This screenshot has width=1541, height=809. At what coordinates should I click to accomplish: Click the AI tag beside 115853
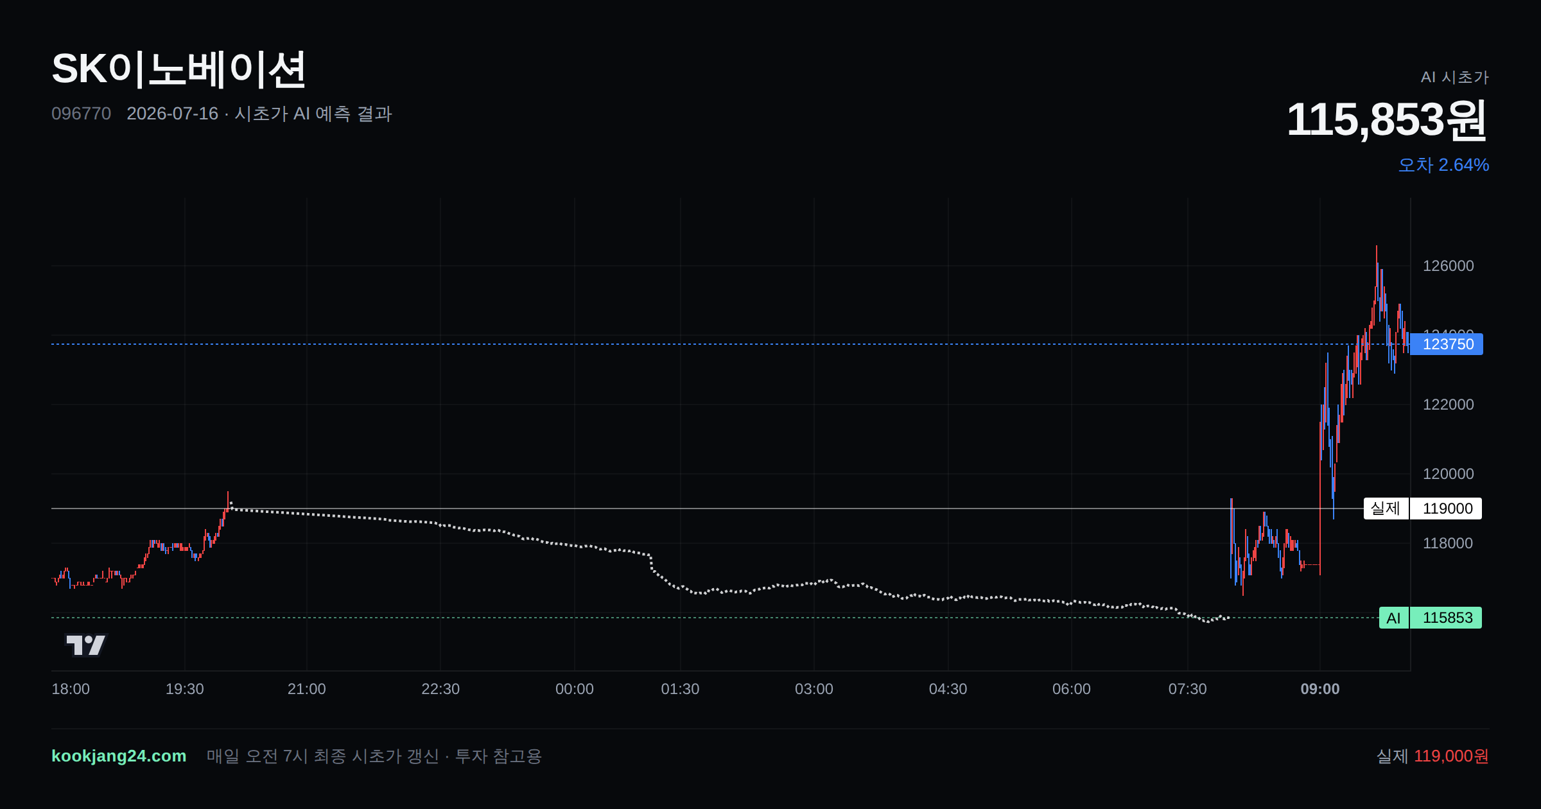point(1393,618)
